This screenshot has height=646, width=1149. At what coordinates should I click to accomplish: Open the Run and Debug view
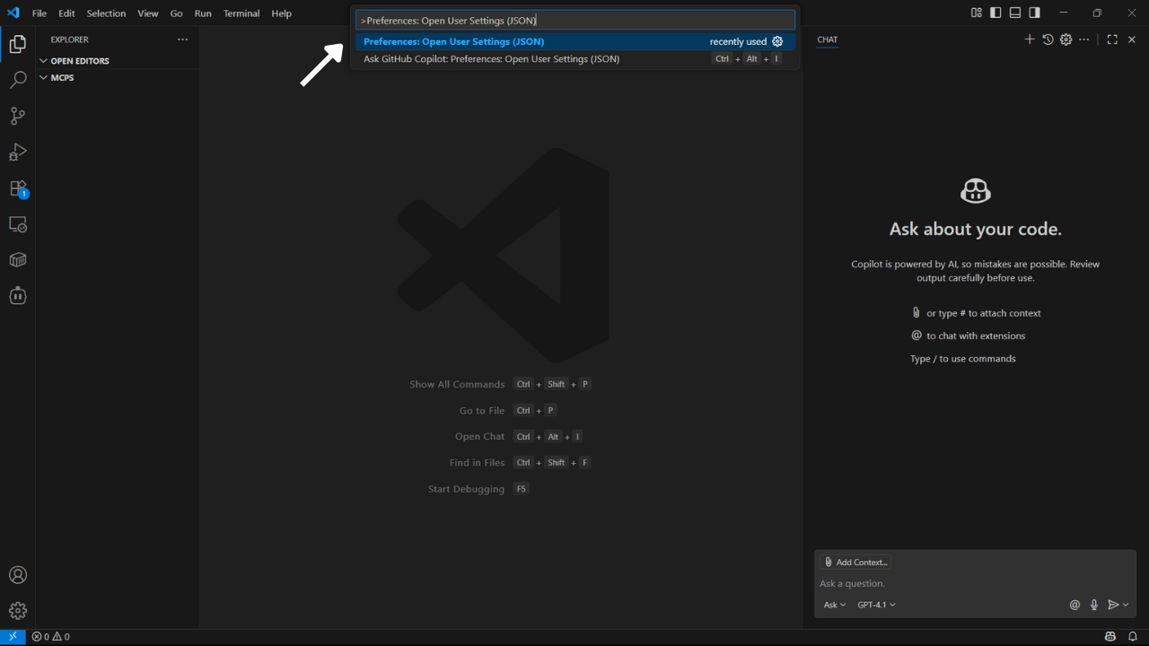click(17, 152)
